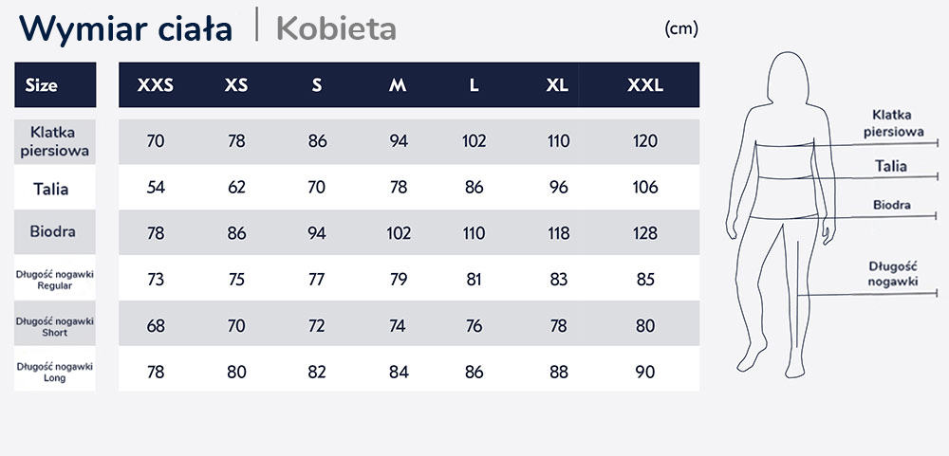Screen dimensions: 949x456
Task: Select the XXS size column header
Action: (156, 85)
